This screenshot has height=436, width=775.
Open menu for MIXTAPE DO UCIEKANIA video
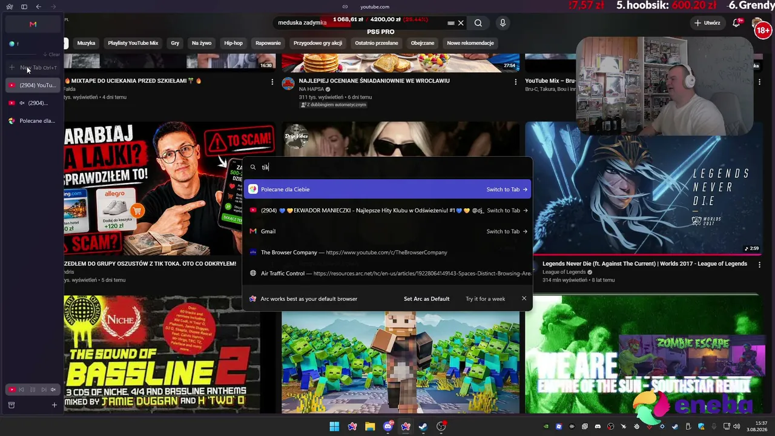coord(272,82)
